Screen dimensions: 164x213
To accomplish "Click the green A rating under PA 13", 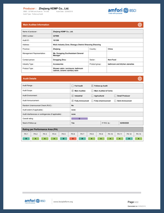I will 138,139.
